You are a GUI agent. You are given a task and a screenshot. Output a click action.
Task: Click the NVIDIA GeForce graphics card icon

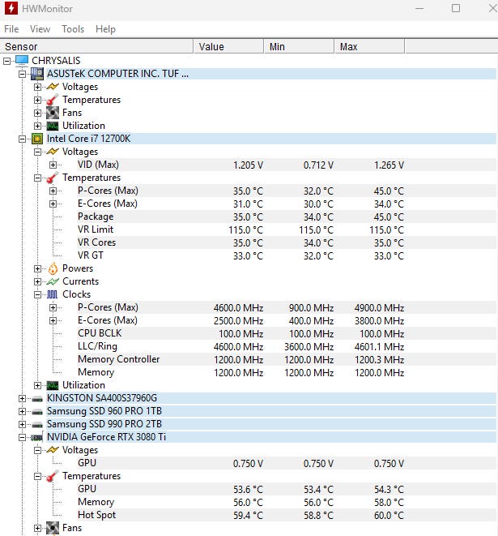pos(37,437)
